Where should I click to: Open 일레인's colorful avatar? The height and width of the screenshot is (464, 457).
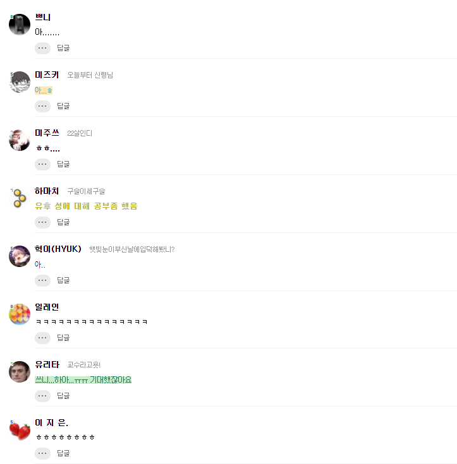[x=20, y=314]
